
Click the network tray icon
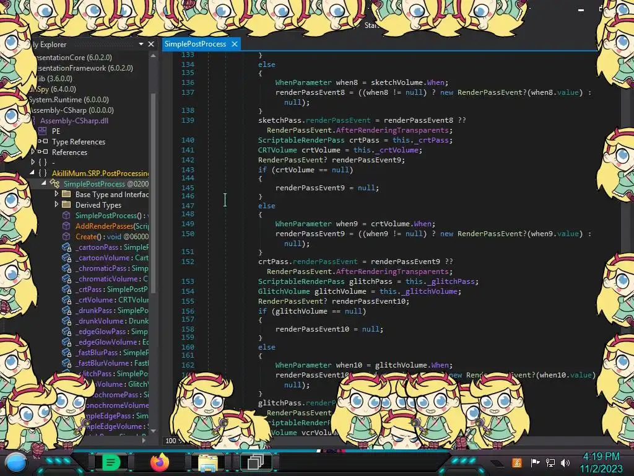pyautogui.click(x=550, y=462)
